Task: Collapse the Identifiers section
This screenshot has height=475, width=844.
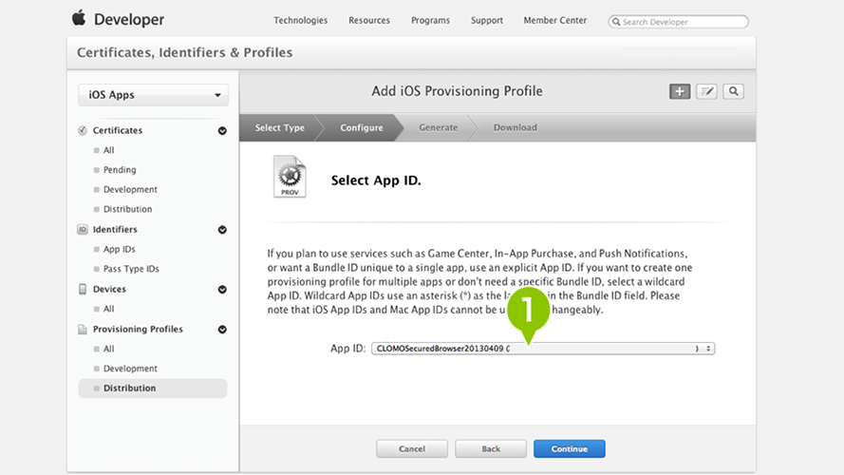Action: click(x=222, y=230)
